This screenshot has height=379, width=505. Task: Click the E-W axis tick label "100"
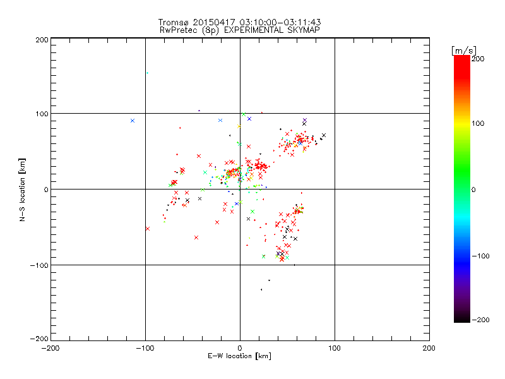pyautogui.click(x=335, y=348)
